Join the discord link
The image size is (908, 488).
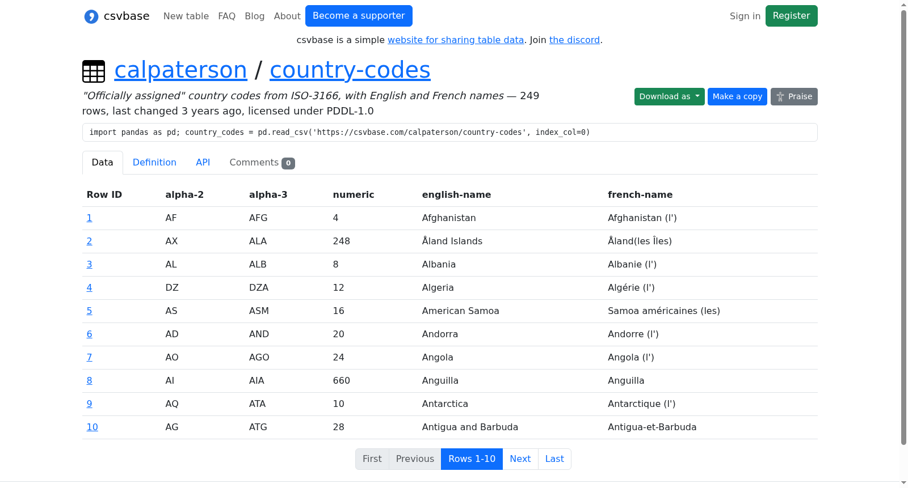coord(574,40)
